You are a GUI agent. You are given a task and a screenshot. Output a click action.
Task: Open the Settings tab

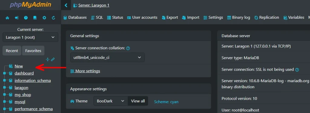click(x=213, y=18)
